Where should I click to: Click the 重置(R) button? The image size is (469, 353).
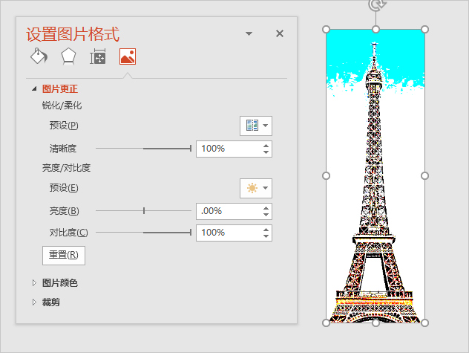pyautogui.click(x=64, y=256)
